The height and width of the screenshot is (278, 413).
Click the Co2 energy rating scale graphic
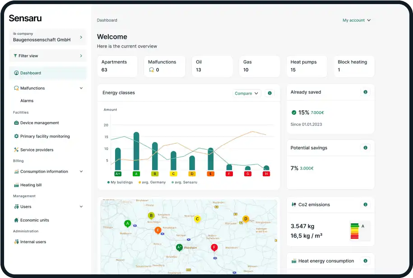click(x=360, y=231)
